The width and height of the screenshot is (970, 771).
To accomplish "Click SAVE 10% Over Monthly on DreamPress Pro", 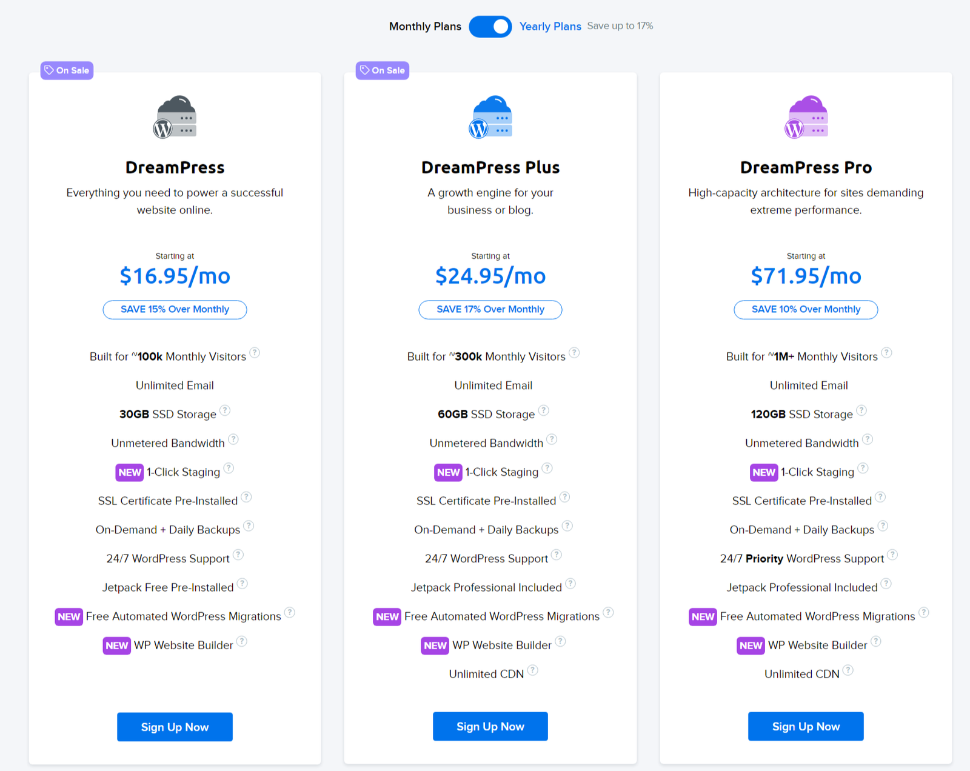I will [805, 309].
